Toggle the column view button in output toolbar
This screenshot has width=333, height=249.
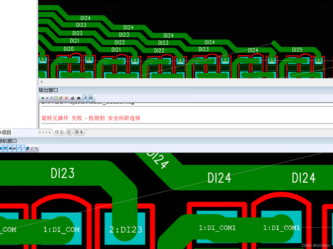click(x=91, y=98)
